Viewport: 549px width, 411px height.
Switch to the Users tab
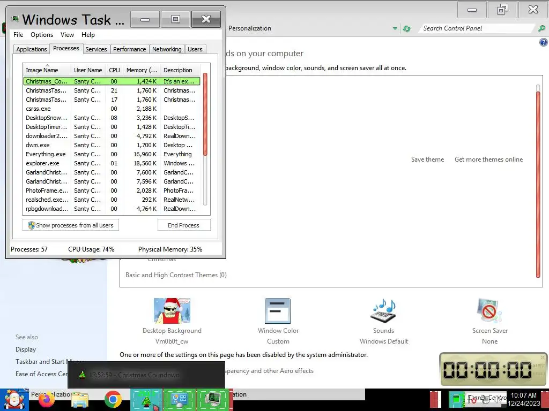point(195,49)
